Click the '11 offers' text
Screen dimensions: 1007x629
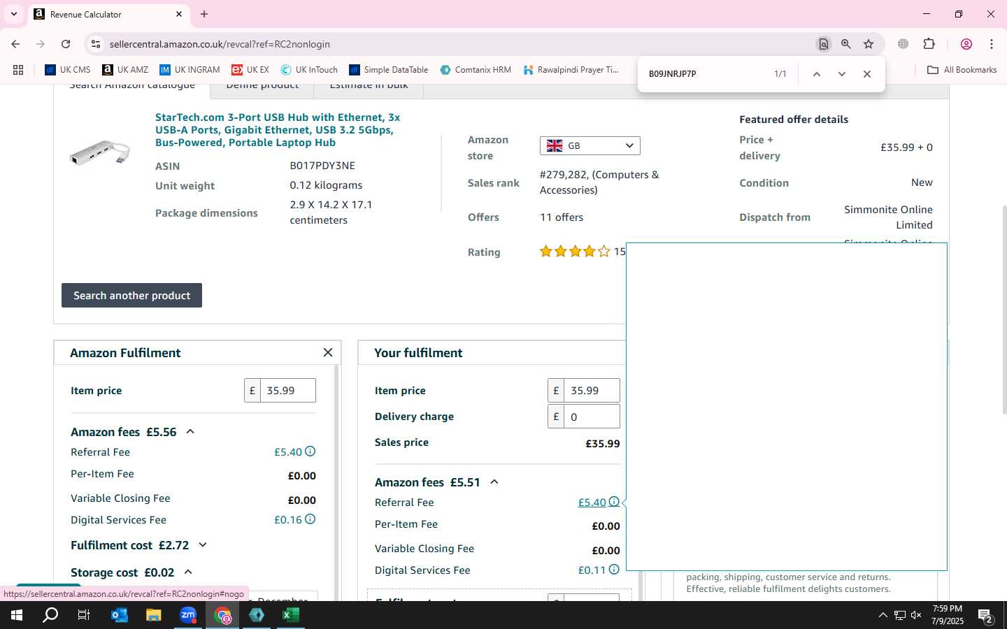(562, 217)
